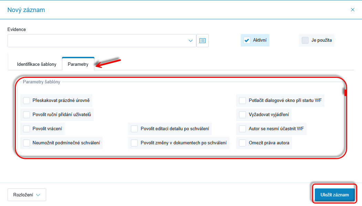Viewport: 362px width, 206px height.
Task: Expand the Evidence dropdown arrow
Action: tap(190, 41)
